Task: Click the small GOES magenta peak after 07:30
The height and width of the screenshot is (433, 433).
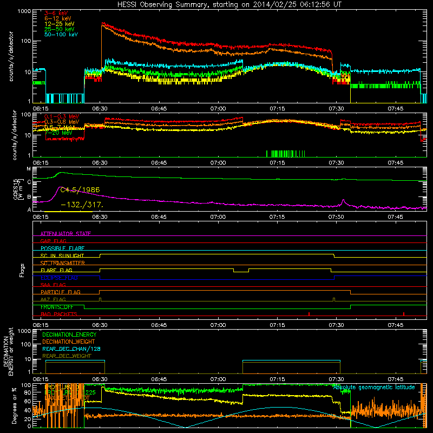Action: (x=343, y=201)
